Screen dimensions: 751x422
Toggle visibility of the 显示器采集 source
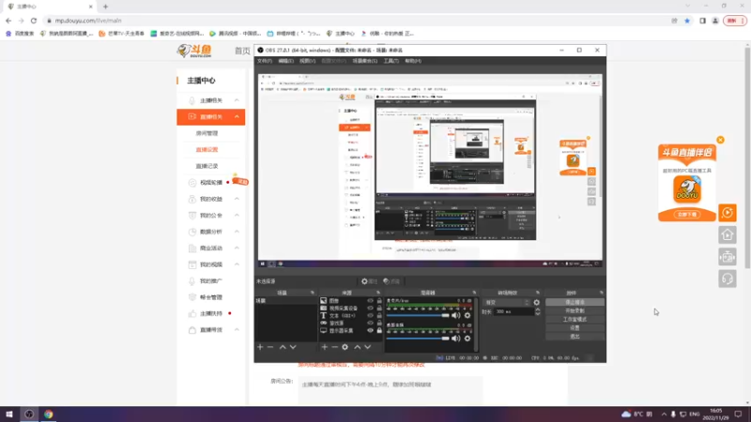coord(370,331)
